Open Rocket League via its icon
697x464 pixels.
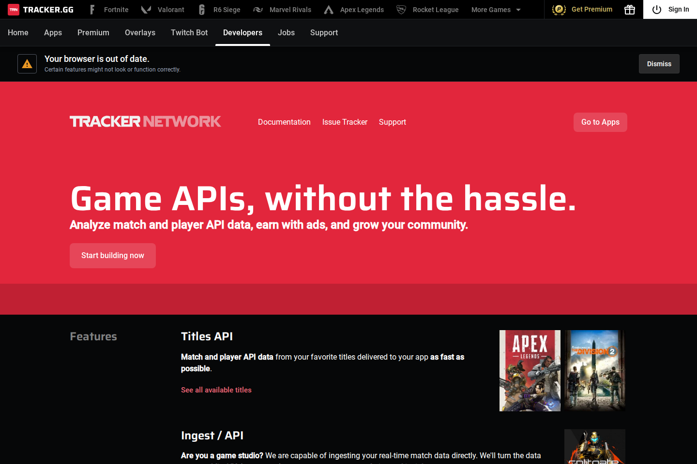(x=401, y=9)
